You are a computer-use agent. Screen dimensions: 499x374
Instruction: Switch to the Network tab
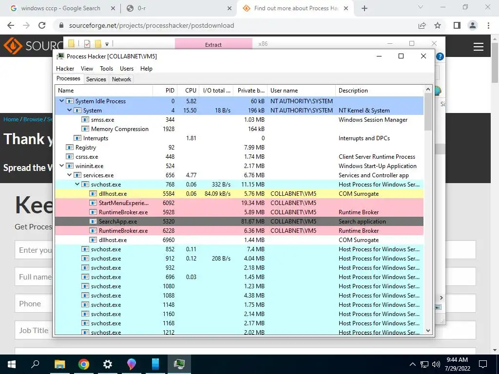(x=121, y=79)
